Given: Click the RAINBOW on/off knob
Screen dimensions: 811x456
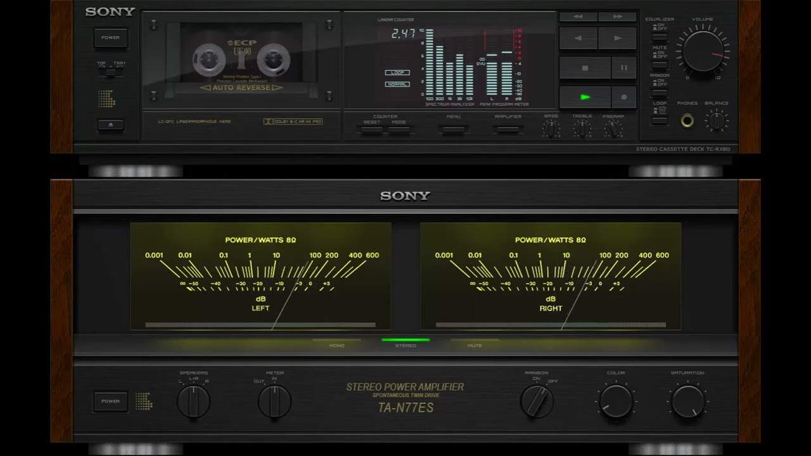Looking at the screenshot, I should pyautogui.click(x=537, y=402).
